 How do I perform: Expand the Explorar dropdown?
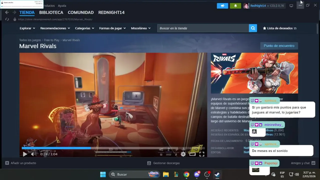(x=27, y=28)
